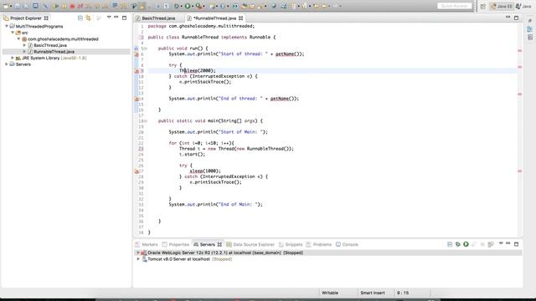Collapse the src folder node
Screen dimensions: 536x301
13,33
